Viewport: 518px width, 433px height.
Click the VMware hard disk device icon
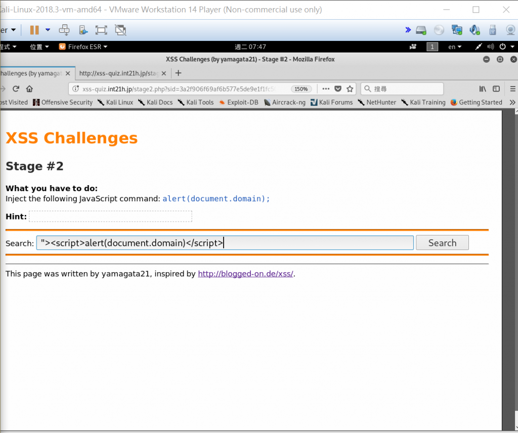421,30
